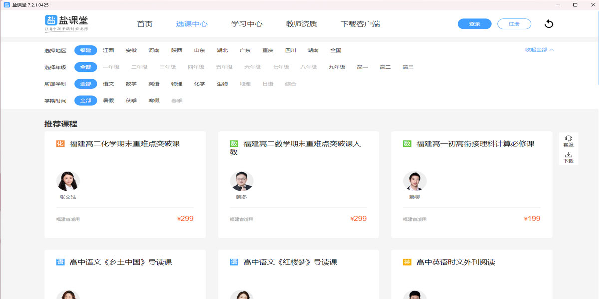Viewport: 599px width, 299px height.
Task: Open 下载客户端 tab
Action: pyautogui.click(x=360, y=24)
